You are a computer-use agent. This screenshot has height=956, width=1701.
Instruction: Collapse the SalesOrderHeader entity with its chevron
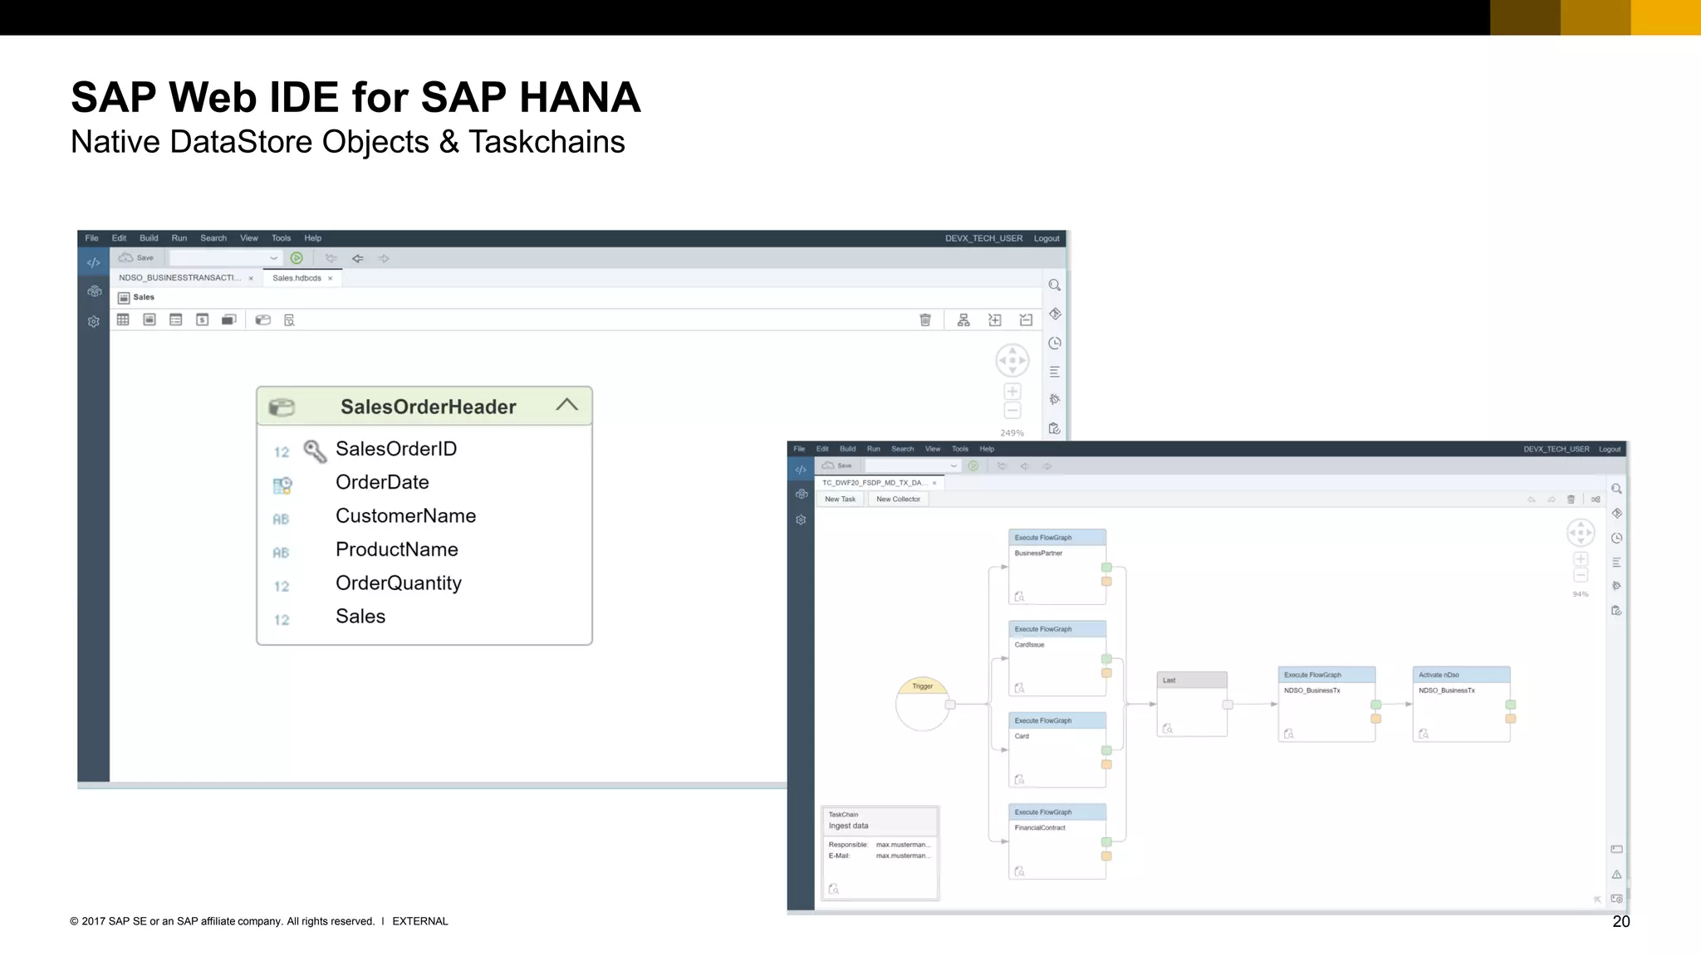tap(566, 405)
